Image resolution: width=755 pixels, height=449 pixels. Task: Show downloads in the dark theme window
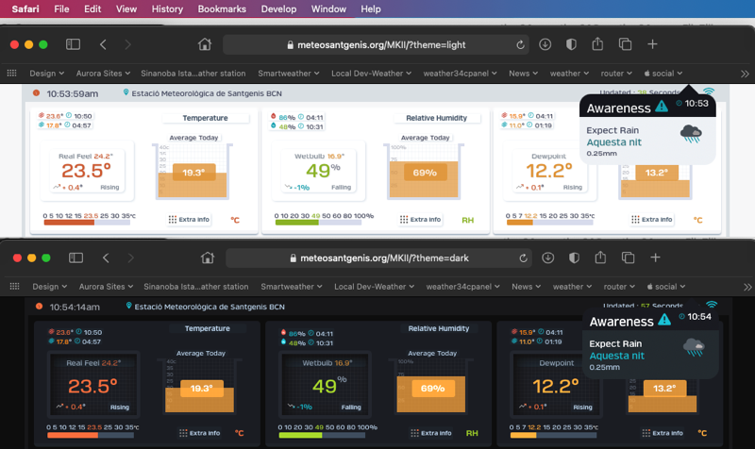click(548, 258)
